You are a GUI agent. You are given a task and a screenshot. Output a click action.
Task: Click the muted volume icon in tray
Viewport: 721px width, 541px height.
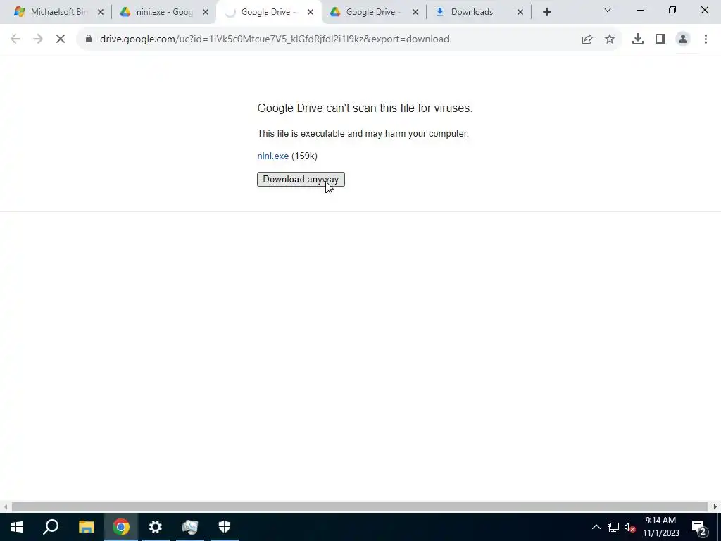point(629,527)
